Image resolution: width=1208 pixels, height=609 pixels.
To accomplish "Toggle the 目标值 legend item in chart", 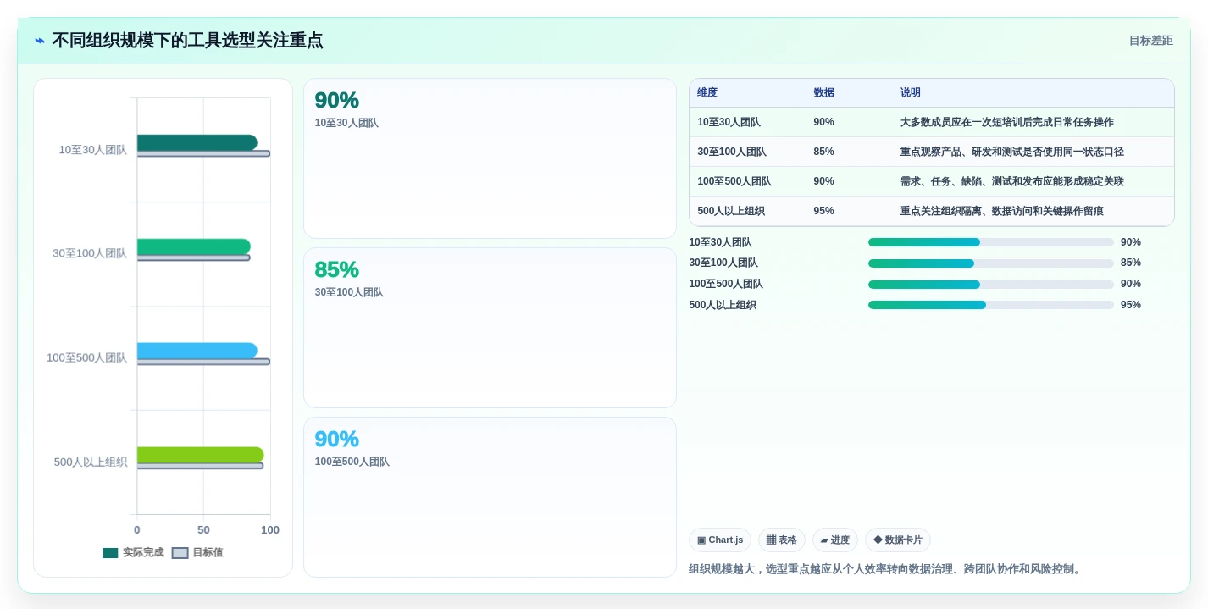I will [197, 553].
